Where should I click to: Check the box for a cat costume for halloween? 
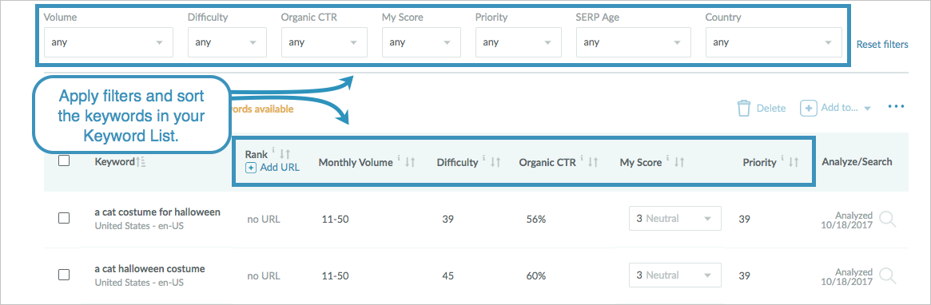click(x=64, y=218)
